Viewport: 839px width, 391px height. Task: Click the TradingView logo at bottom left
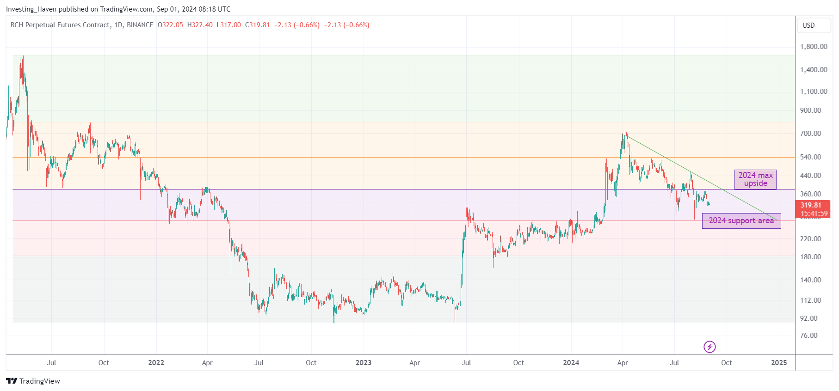33,381
